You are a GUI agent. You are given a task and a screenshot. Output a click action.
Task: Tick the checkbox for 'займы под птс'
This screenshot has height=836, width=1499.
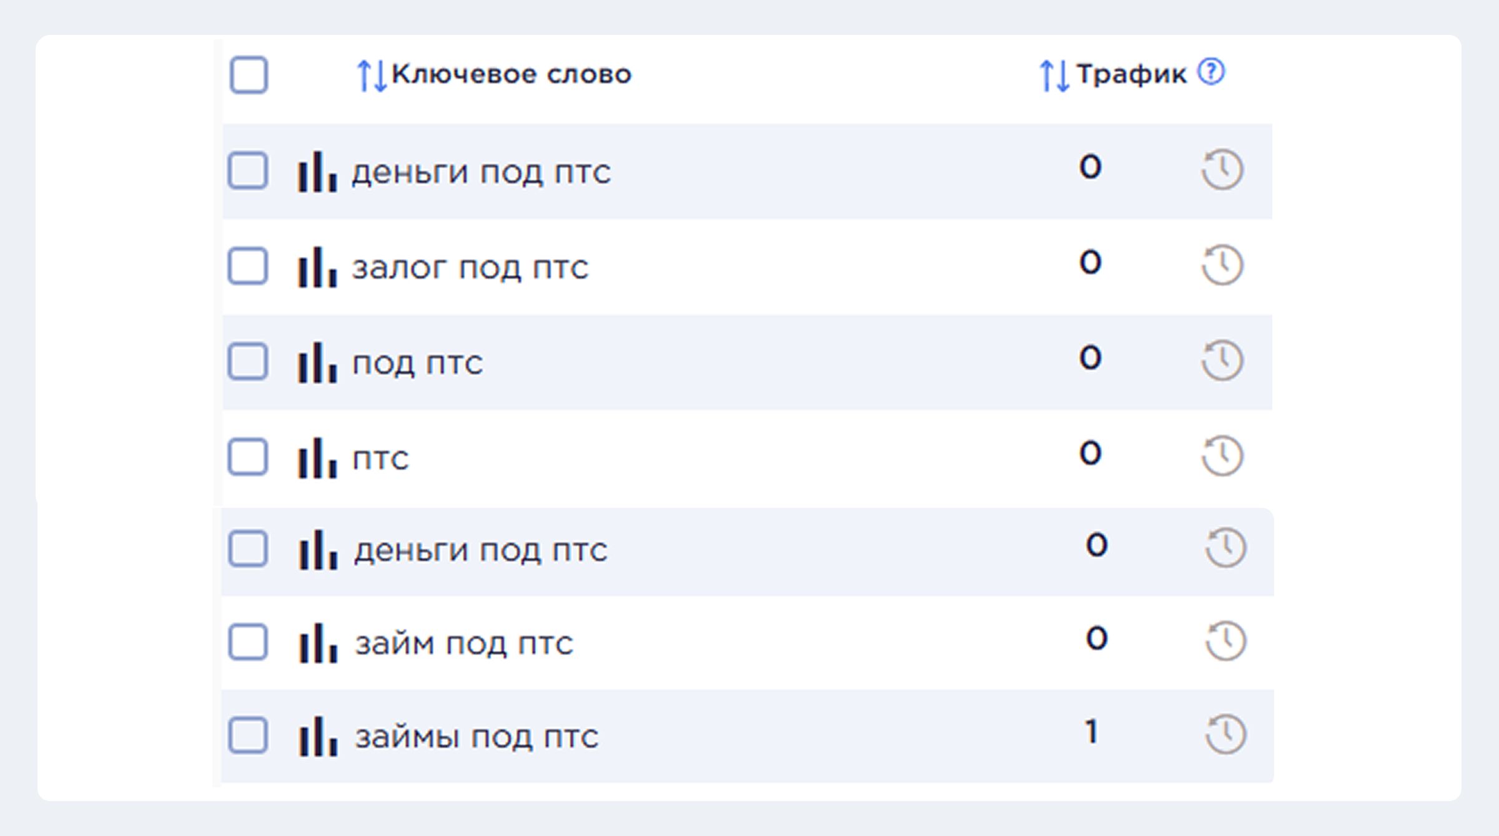click(x=248, y=736)
